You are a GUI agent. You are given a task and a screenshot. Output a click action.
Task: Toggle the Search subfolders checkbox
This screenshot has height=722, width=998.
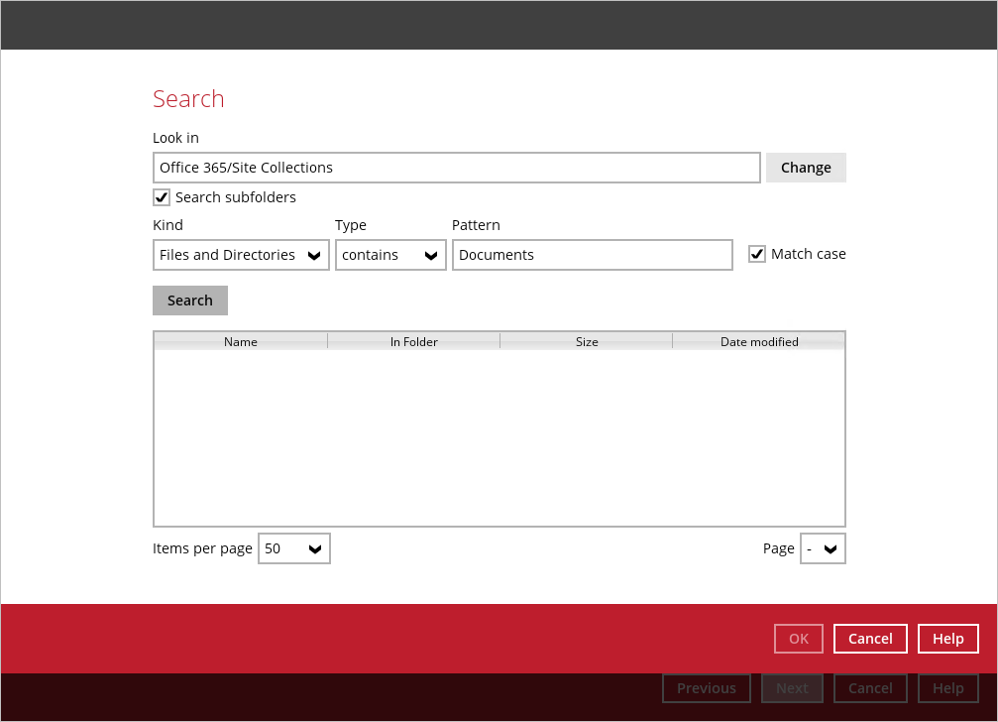162,197
